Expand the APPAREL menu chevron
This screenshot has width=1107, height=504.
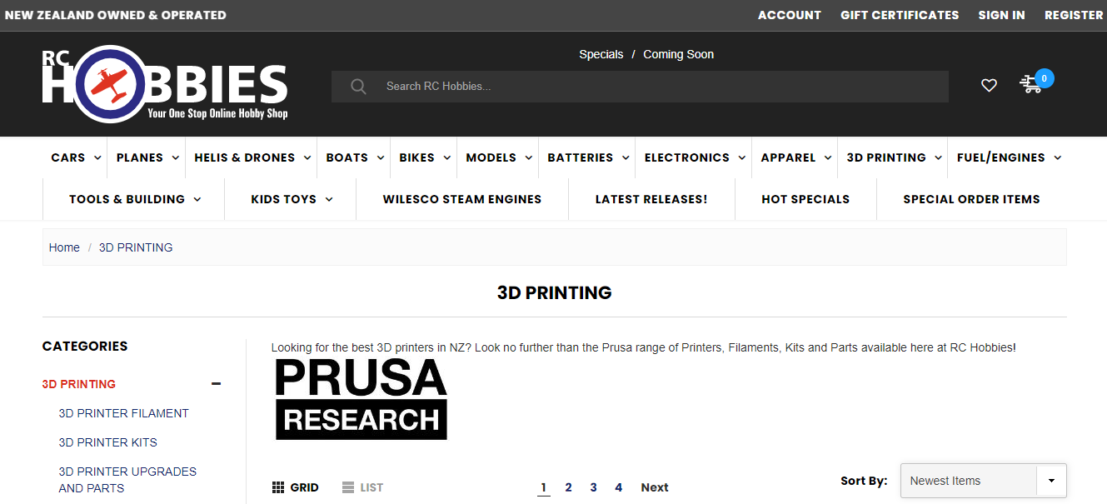[828, 157]
